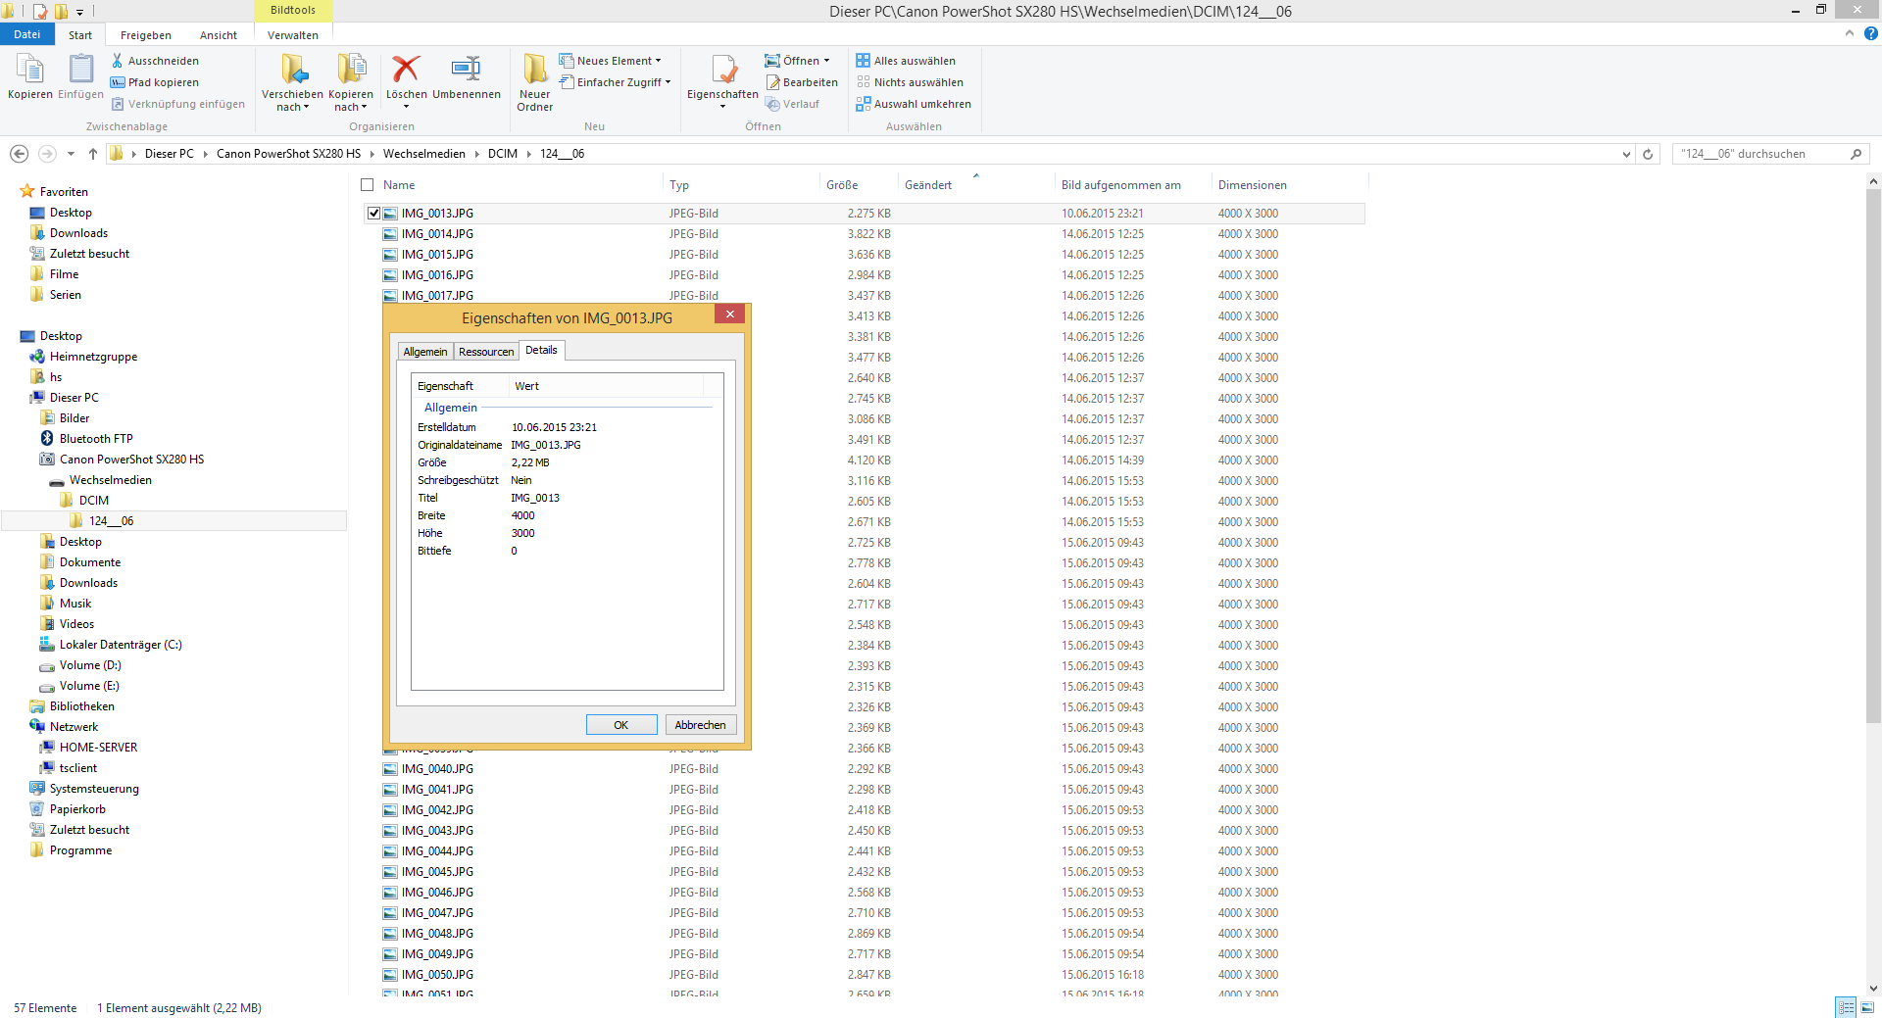Expand Dieser PC breadcrumb chevron
This screenshot has height=1018, width=1882.
pyautogui.click(x=206, y=154)
